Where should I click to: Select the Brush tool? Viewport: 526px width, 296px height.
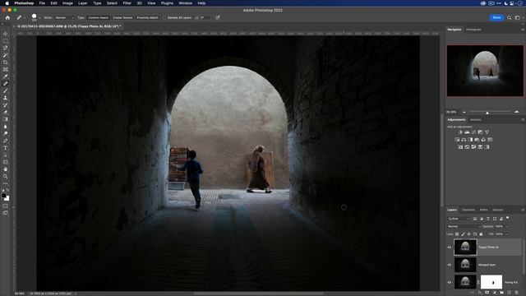click(x=6, y=90)
